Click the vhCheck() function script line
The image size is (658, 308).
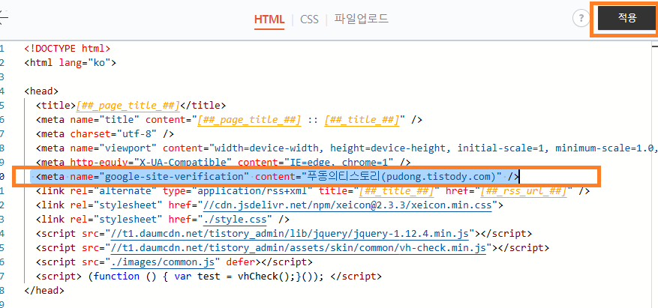209,277
